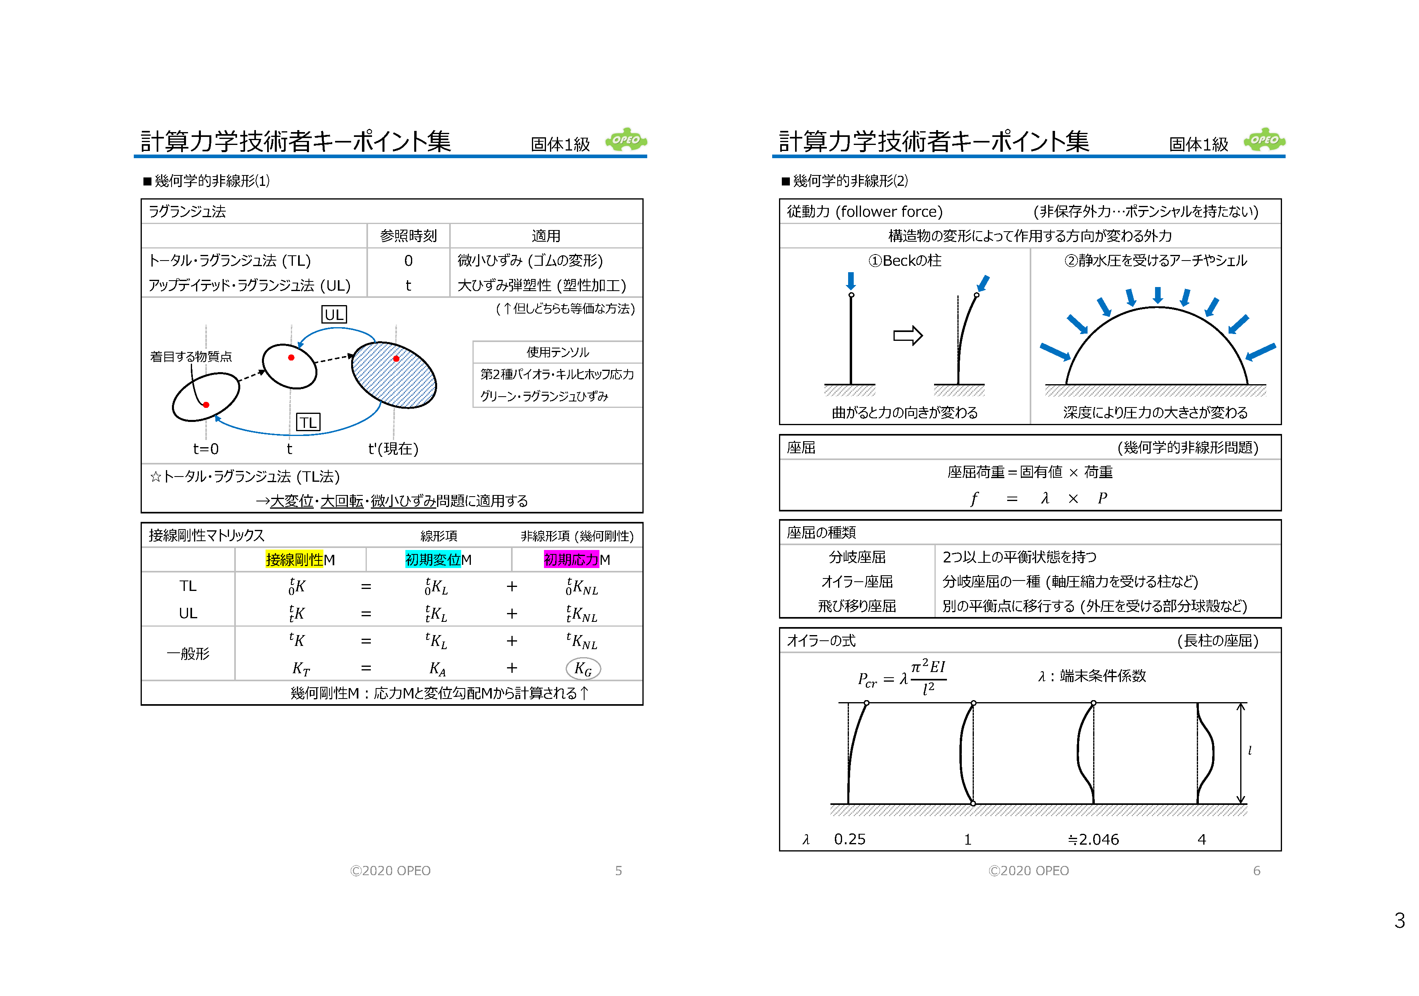The height and width of the screenshot is (996, 1419).
Task: Click the 参照時刻 column header
Action: tap(409, 236)
